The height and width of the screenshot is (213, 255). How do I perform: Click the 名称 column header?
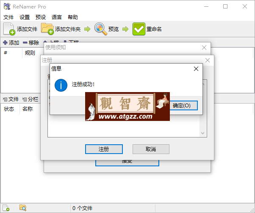[28, 109]
